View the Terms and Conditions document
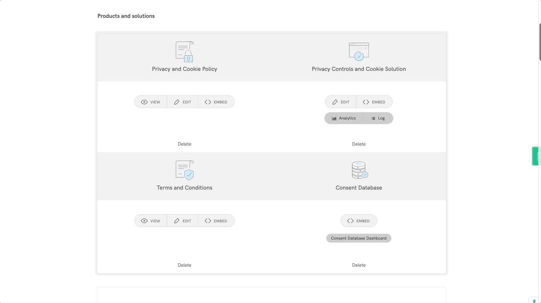The image size is (541, 303). click(x=151, y=221)
